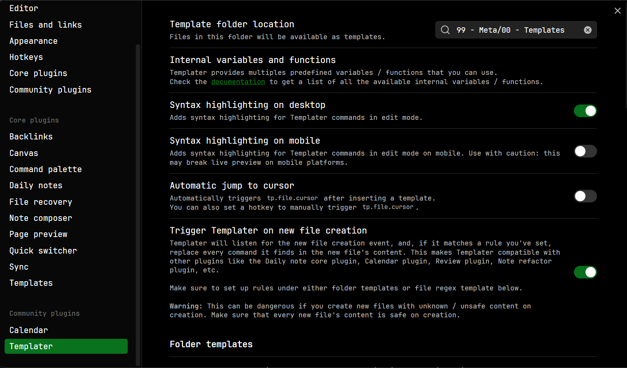The image size is (627, 368).
Task: Open the Sync plugin settings
Action: (x=19, y=267)
